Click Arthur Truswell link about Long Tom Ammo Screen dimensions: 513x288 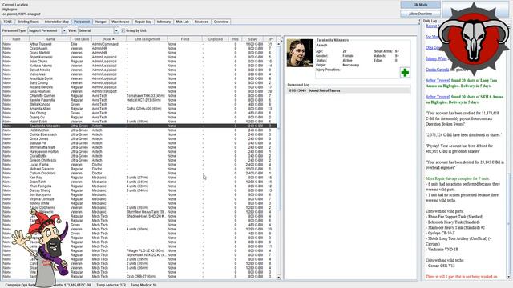[438, 80]
